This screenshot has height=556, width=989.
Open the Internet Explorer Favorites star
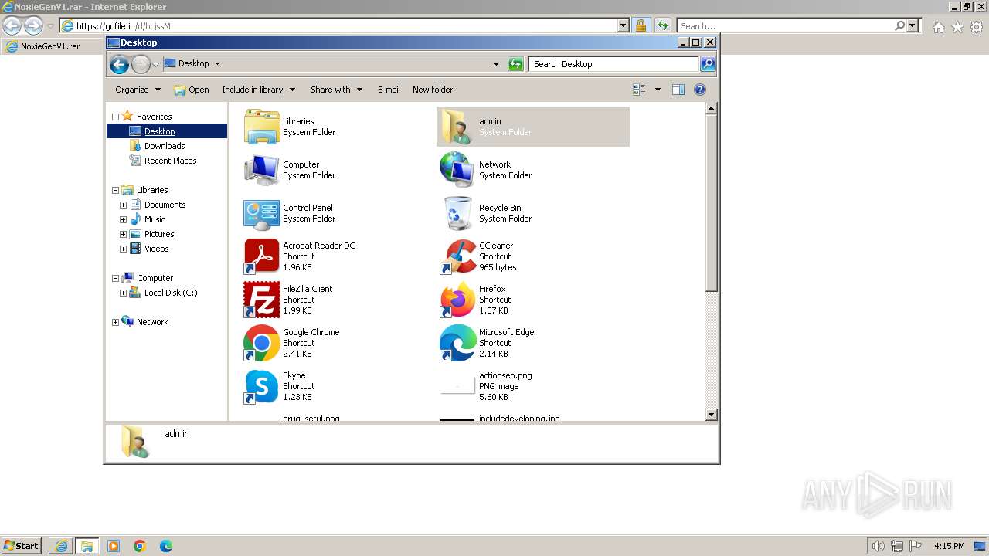[x=957, y=27]
